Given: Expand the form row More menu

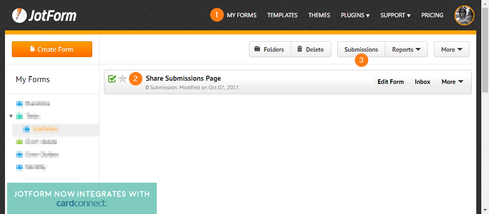Looking at the screenshot, I should 452,82.
